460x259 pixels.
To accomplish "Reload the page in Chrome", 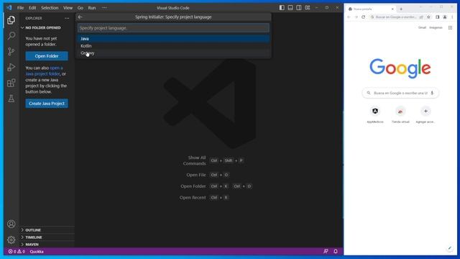I will tap(364, 17).
